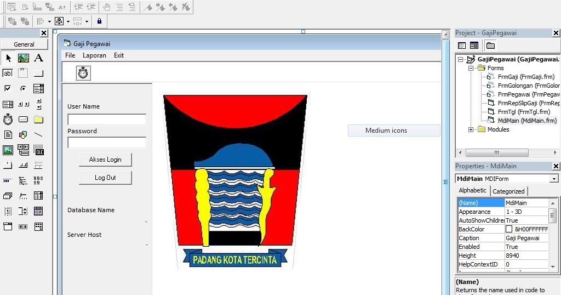Expand the Modules folder node

point(471,129)
